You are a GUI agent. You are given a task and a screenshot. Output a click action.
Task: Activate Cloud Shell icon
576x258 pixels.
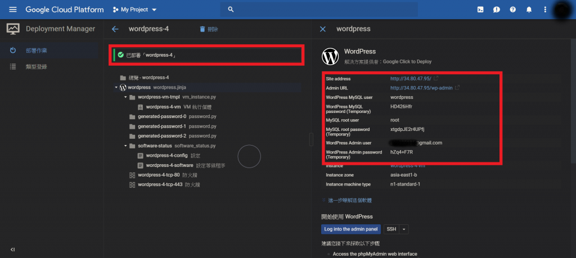[480, 10]
